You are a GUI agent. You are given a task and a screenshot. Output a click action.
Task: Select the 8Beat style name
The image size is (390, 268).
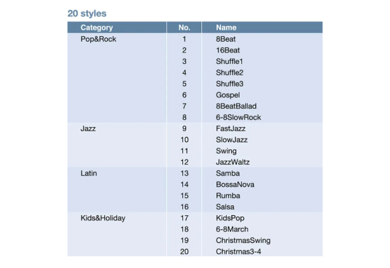pyautogui.click(x=226, y=39)
